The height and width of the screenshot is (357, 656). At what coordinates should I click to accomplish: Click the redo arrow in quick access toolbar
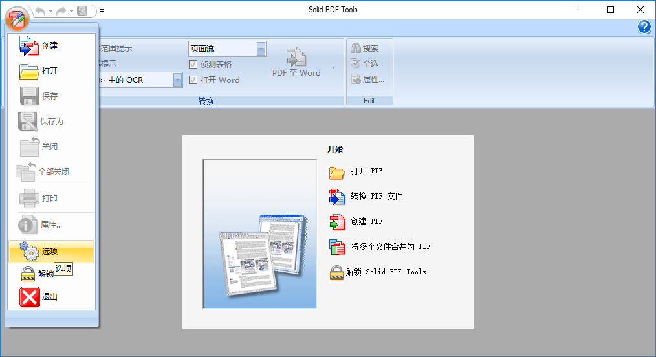coord(61,11)
